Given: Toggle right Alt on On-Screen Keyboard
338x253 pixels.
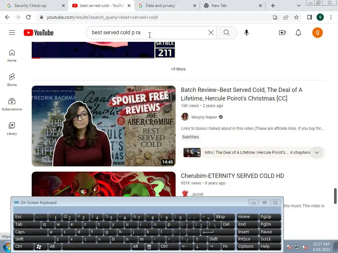Looking at the screenshot, I should click(x=138, y=246).
